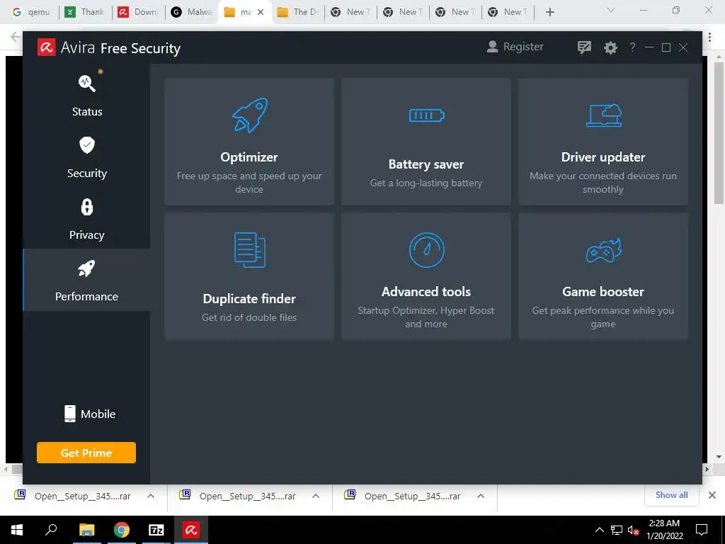725x544 pixels.
Task: Open Avira from the taskbar
Action: tap(191, 530)
